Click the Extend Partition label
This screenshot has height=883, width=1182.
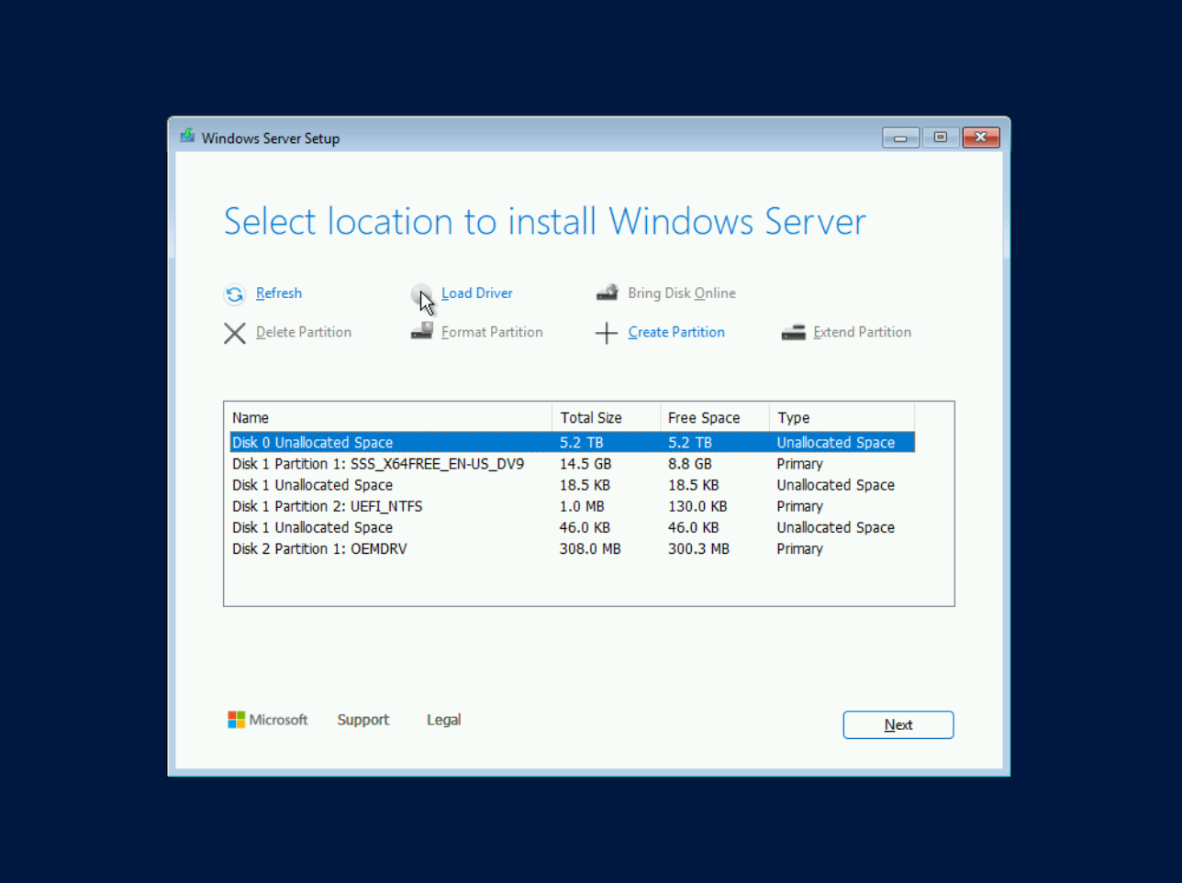click(863, 332)
